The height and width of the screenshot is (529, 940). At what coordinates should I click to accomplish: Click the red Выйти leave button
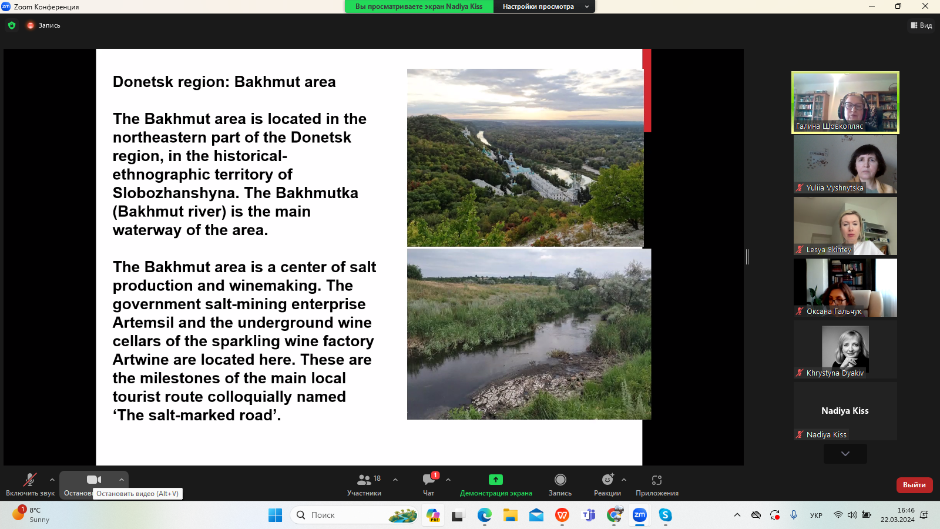[x=914, y=485]
